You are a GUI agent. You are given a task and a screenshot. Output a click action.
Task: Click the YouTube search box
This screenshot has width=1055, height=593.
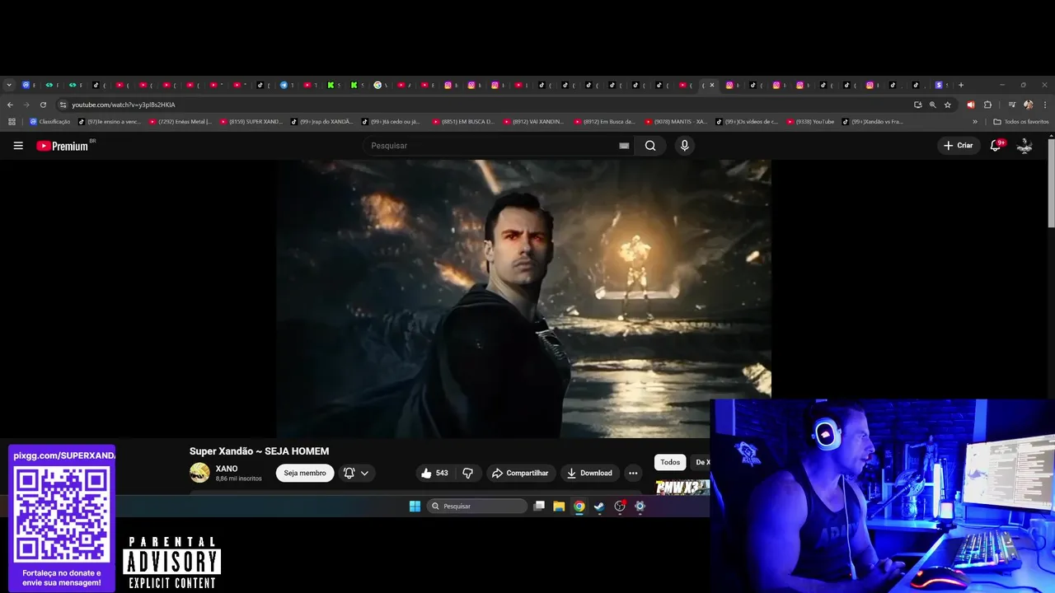pos(491,146)
